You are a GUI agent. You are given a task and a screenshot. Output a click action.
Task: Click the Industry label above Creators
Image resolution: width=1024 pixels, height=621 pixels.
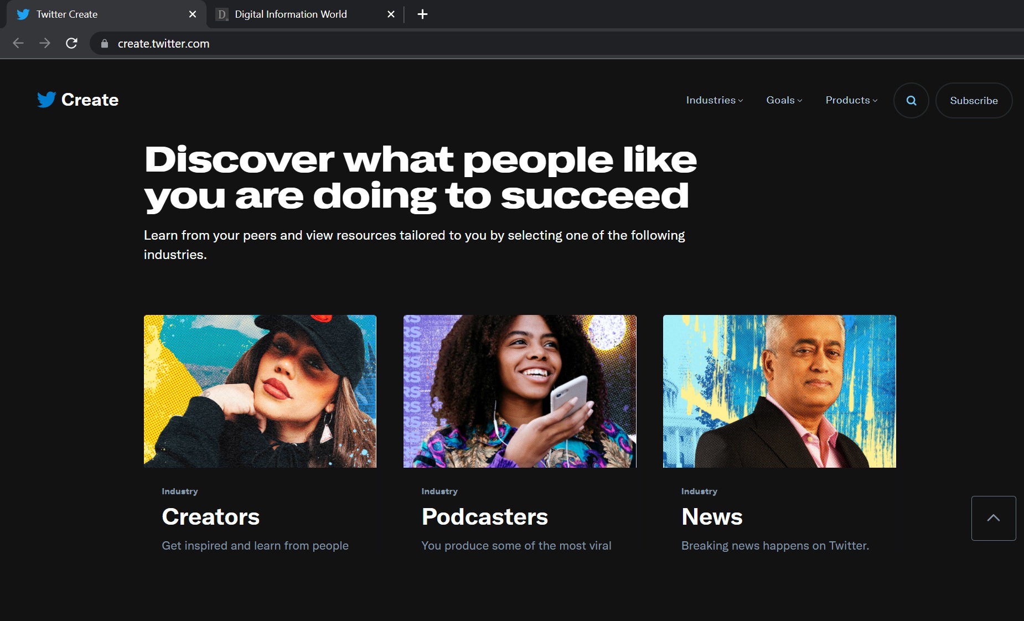180,491
